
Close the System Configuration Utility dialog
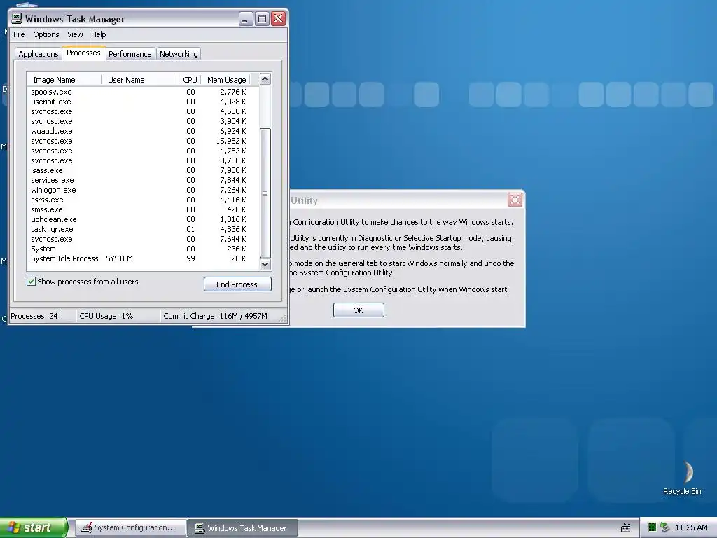pos(515,200)
